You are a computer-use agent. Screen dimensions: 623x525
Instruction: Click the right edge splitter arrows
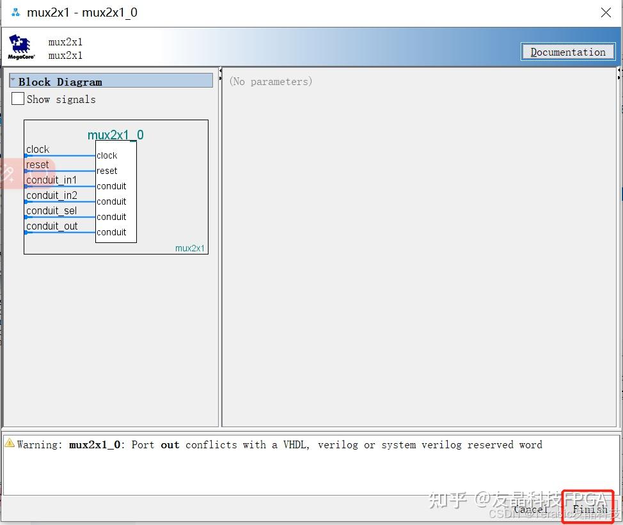click(x=619, y=74)
